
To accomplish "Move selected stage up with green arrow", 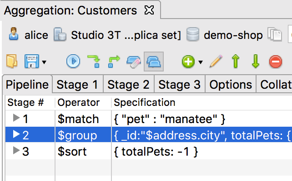I will pos(236,61).
